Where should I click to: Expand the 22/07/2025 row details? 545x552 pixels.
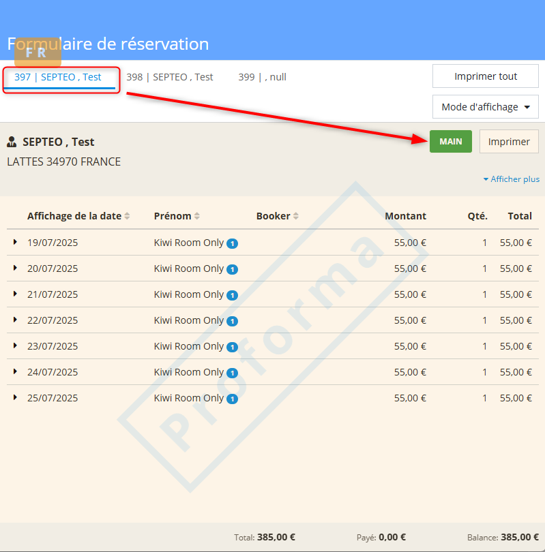[15, 320]
